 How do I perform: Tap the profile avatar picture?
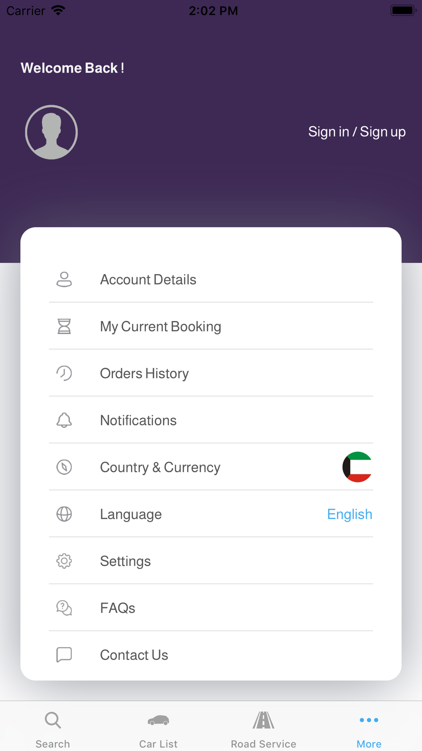click(51, 132)
